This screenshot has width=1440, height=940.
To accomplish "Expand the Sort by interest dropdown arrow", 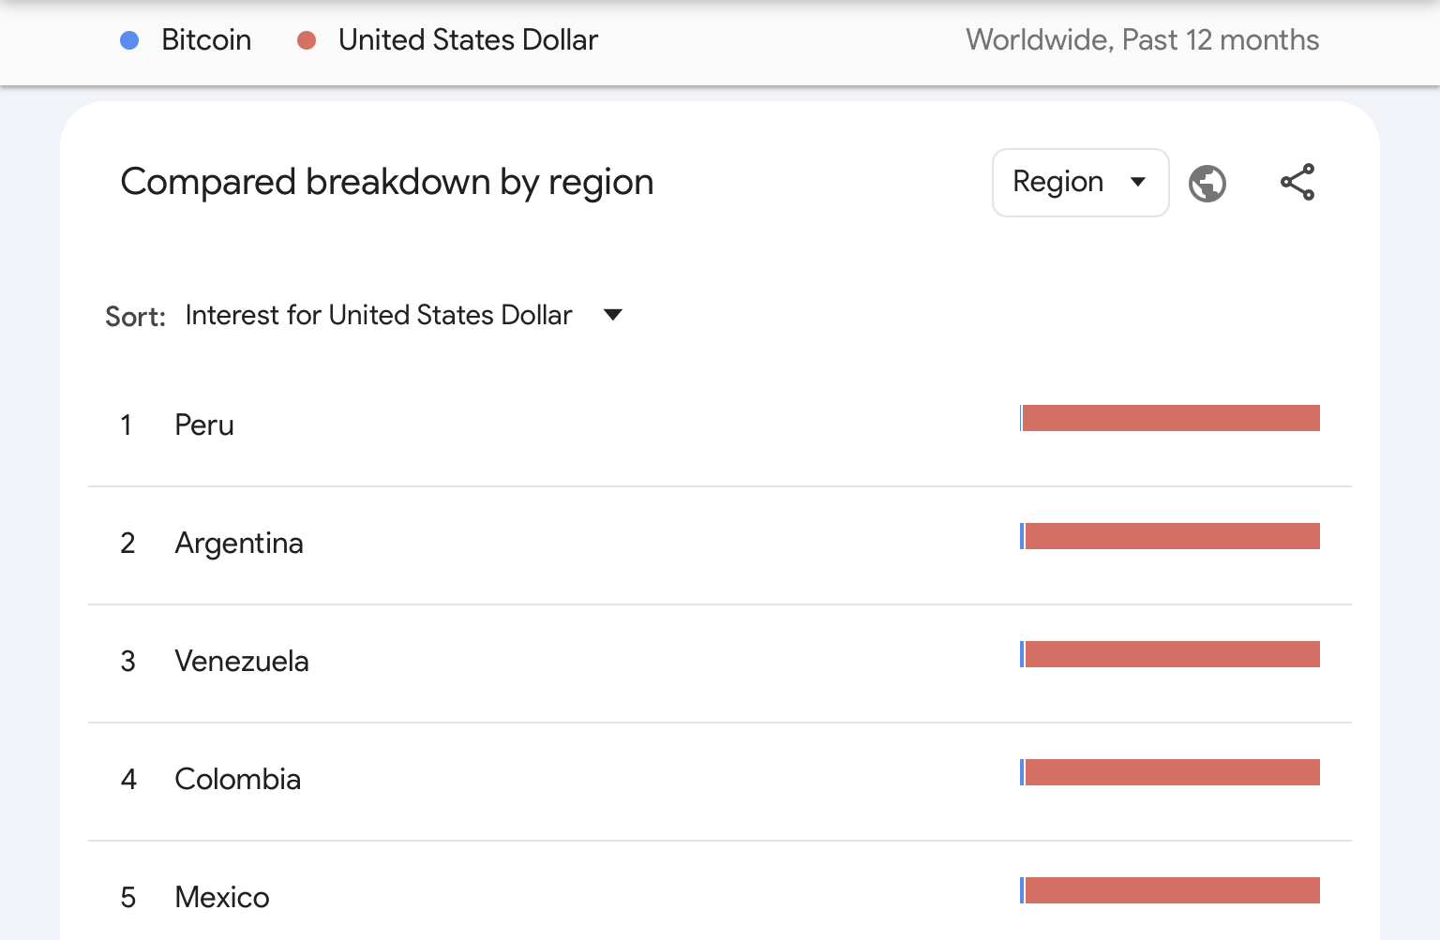I will coord(613,315).
